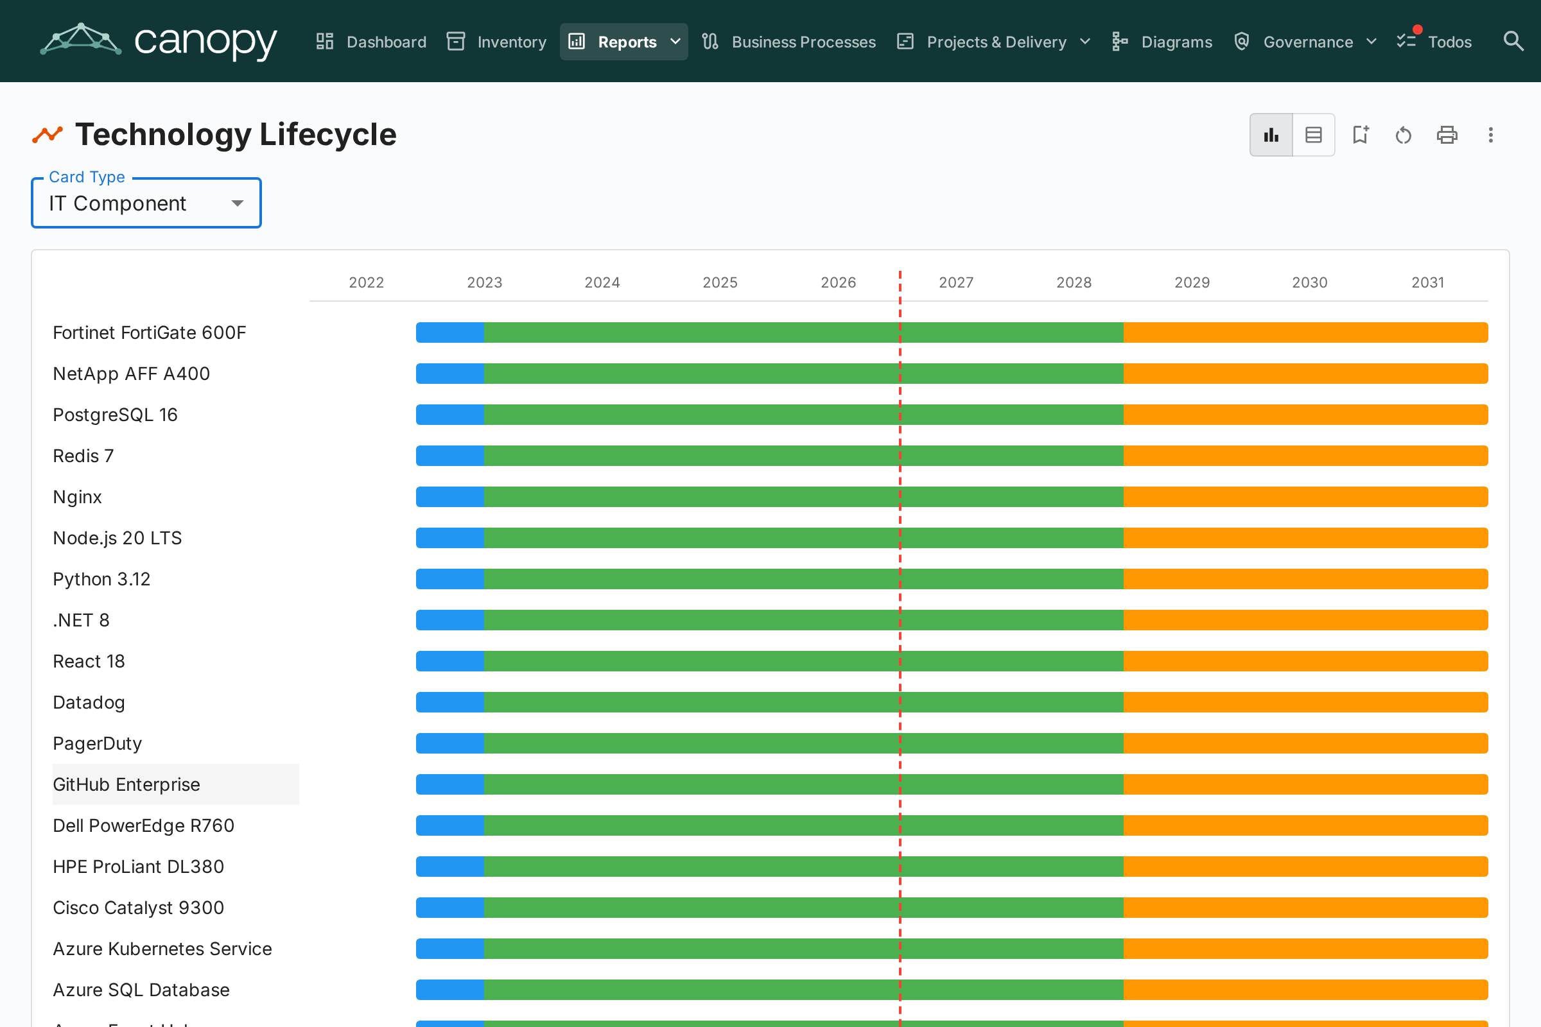Click the Governance shield icon

[1242, 42]
